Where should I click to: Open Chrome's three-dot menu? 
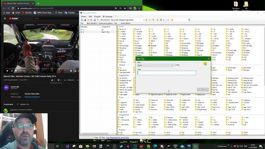[139, 8]
